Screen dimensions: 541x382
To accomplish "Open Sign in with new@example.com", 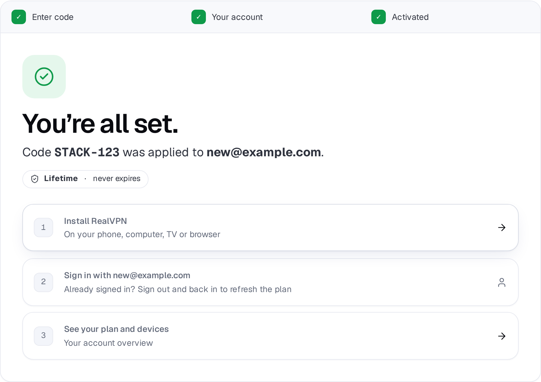I will (x=270, y=282).
